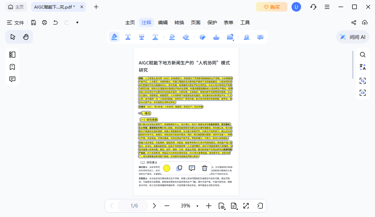The image size is (375, 217).
Task: Switch to the 主页 ribbon tab
Action: click(x=130, y=23)
